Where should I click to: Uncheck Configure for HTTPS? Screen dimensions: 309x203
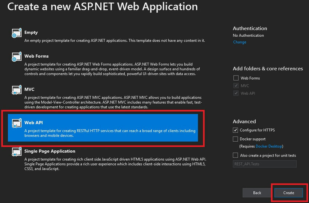[235, 130]
